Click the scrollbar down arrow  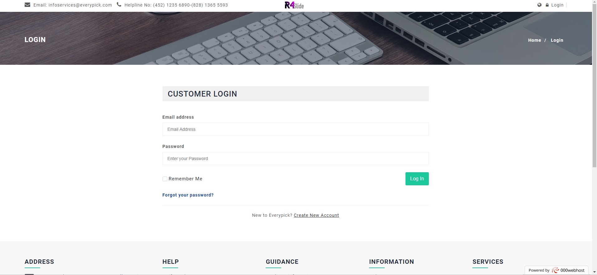[595, 273]
